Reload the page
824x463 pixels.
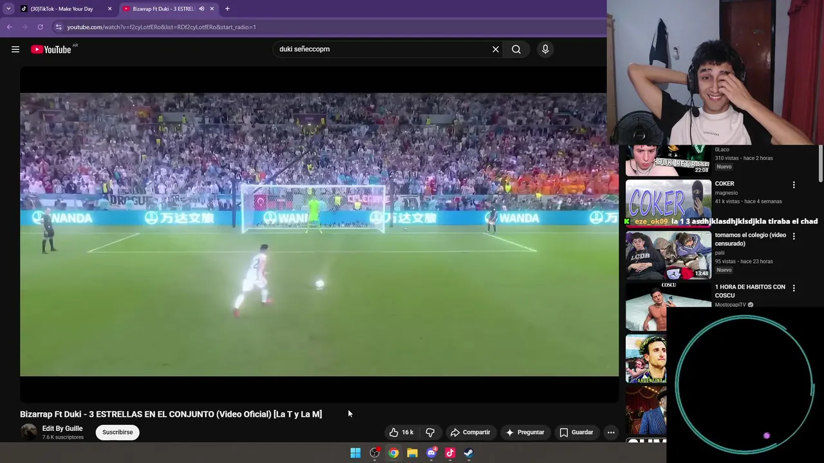[40, 27]
